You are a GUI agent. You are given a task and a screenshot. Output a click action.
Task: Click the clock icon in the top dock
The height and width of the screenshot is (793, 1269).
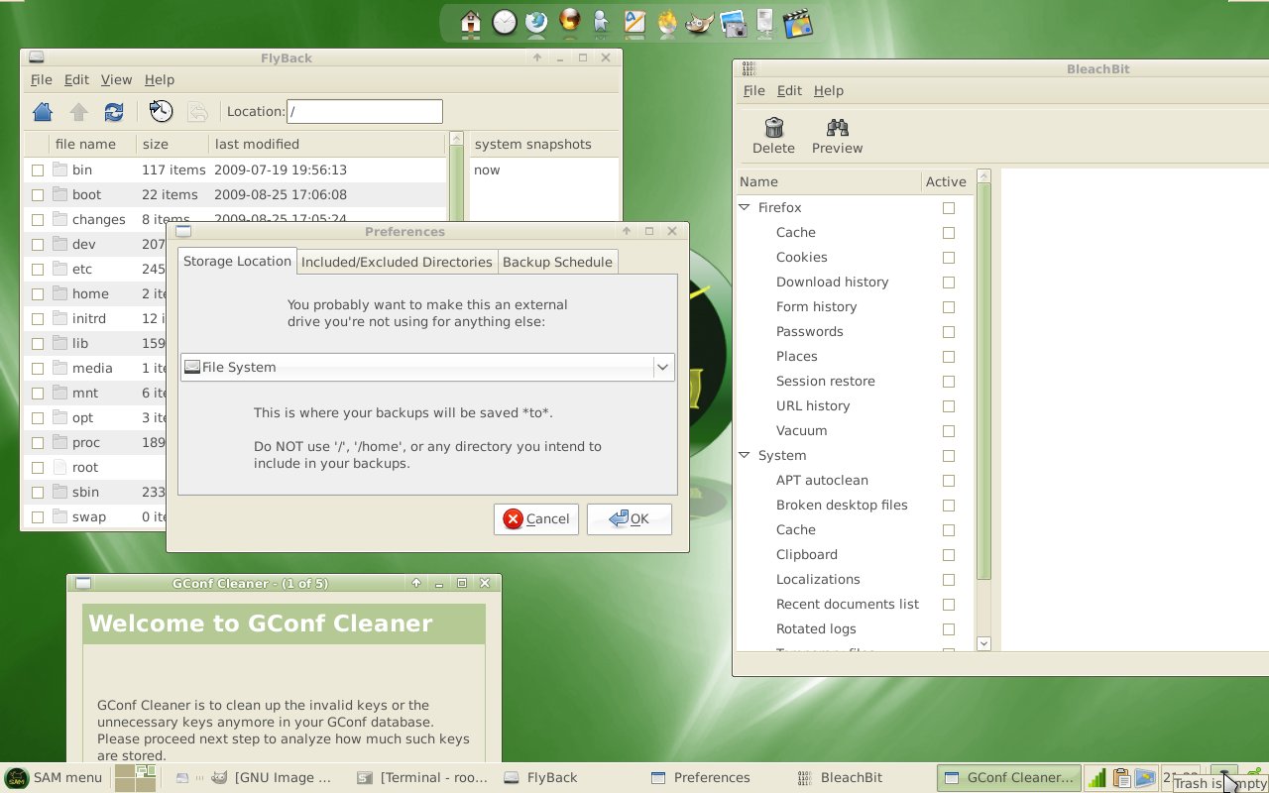pos(505,22)
